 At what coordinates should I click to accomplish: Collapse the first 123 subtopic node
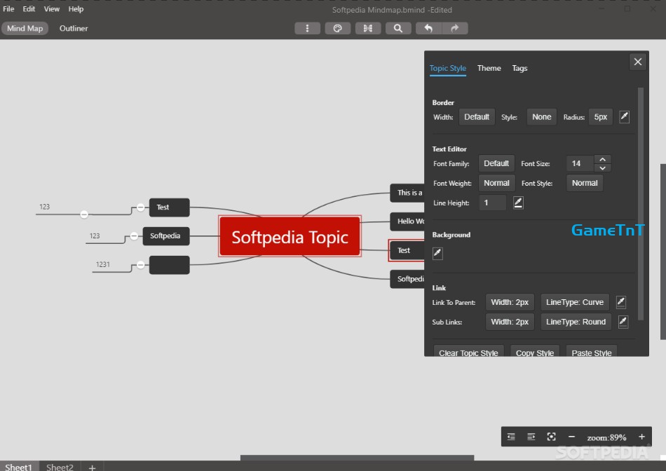pyautogui.click(x=84, y=214)
